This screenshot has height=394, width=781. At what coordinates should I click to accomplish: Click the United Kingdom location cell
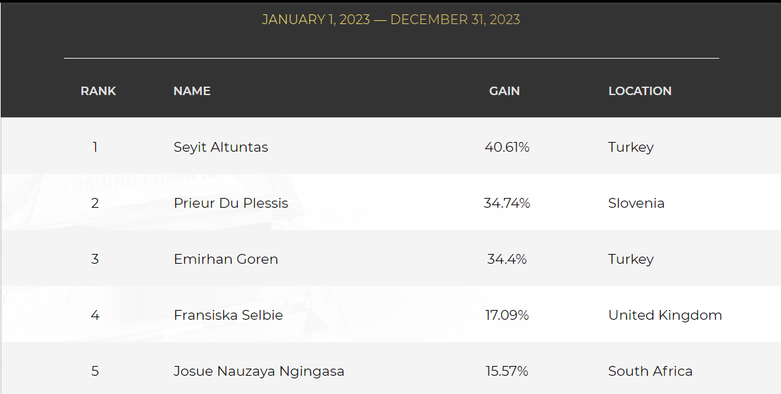pos(665,315)
